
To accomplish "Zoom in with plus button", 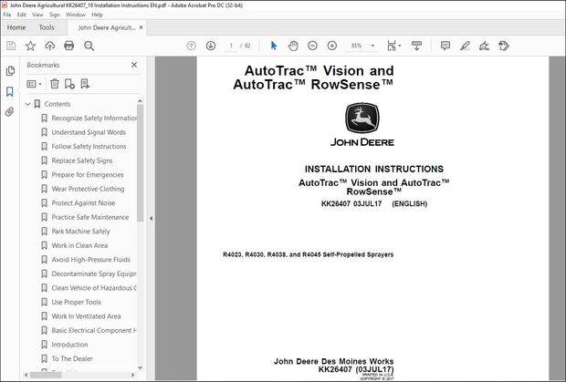I will pos(332,46).
